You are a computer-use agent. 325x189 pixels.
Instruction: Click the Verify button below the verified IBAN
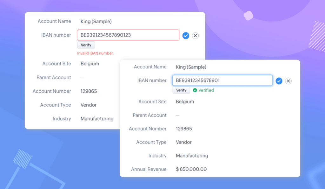point(181,90)
